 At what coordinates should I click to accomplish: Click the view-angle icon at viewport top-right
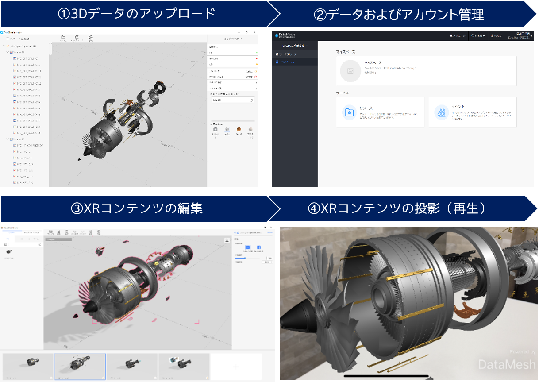pos(227,240)
